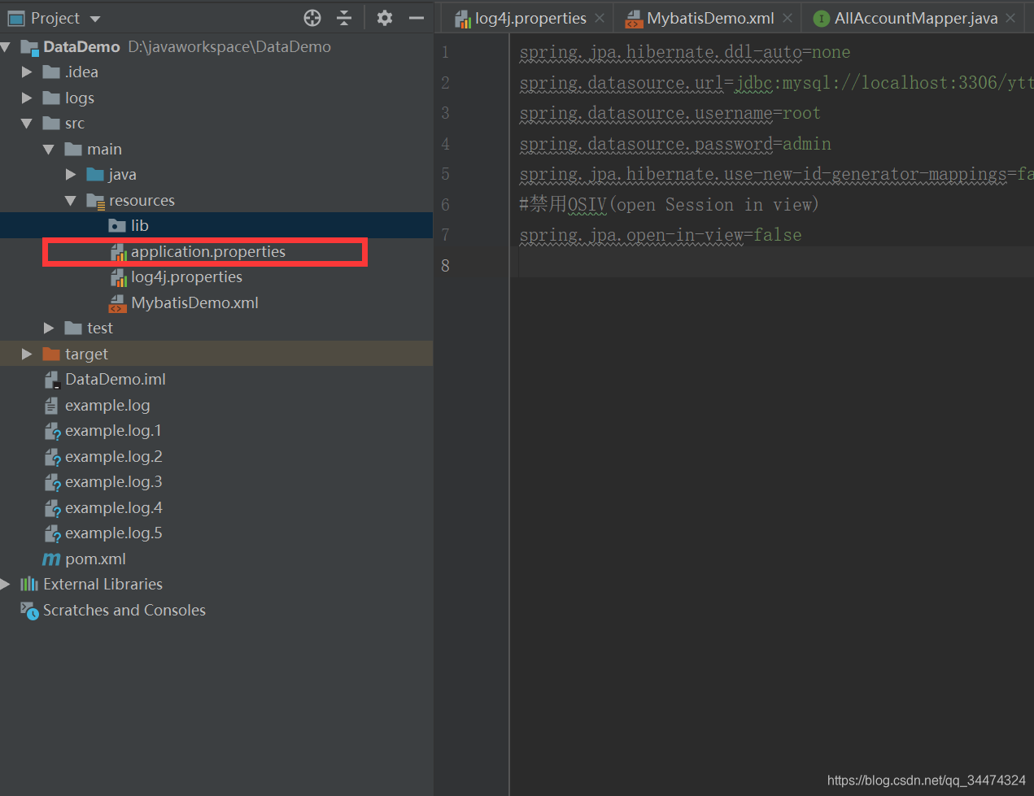1034x796 pixels.
Task: Click the Maven pom.xml icon
Action: point(51,559)
